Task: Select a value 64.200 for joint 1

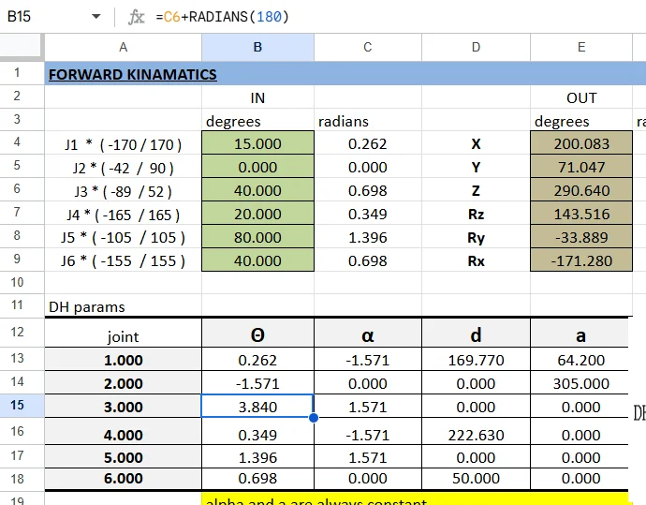Action: click(580, 360)
